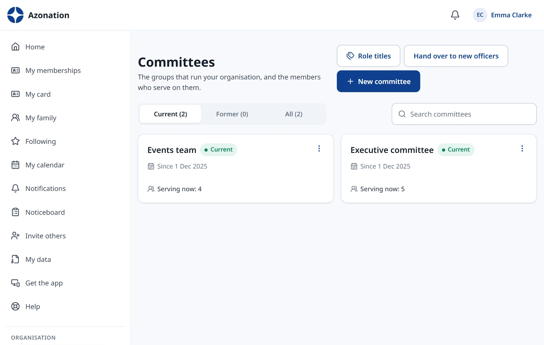Click the Executive committee Current badge
This screenshot has height=345, width=544.
coord(456,150)
